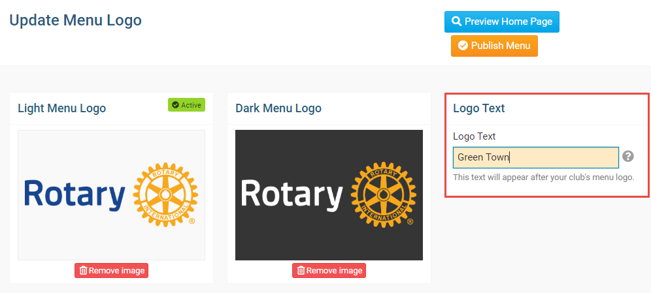Click the magnifier icon on Preview Home Page
651x293 pixels.
pos(457,22)
